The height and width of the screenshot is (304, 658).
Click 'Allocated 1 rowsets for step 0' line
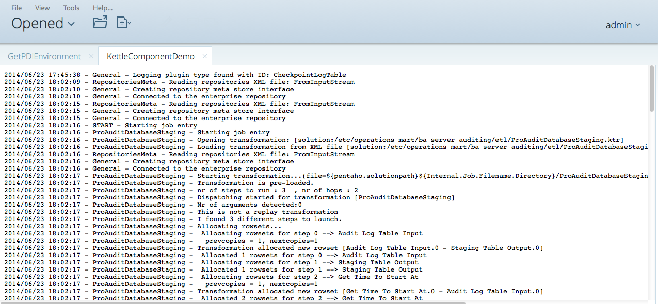click(215, 255)
